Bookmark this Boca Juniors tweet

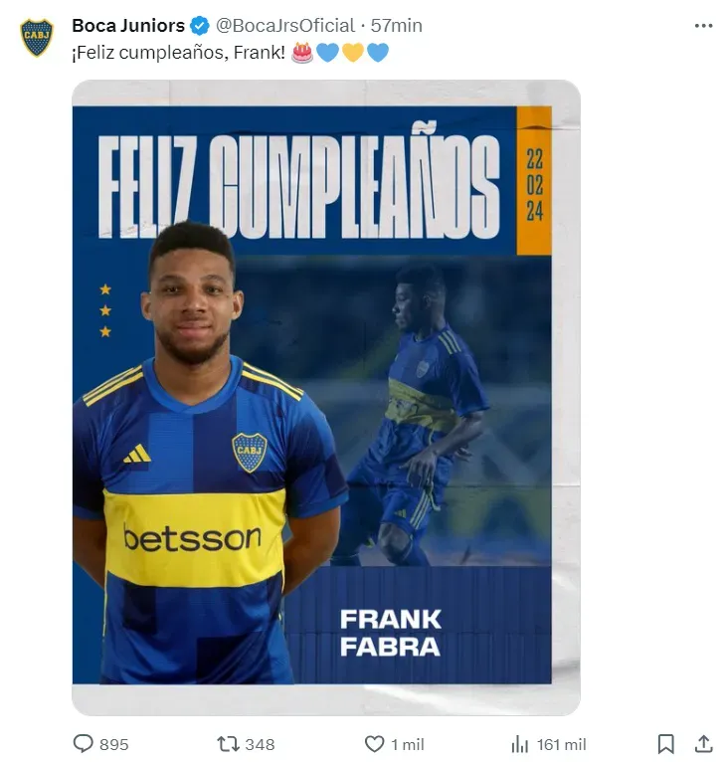click(666, 744)
